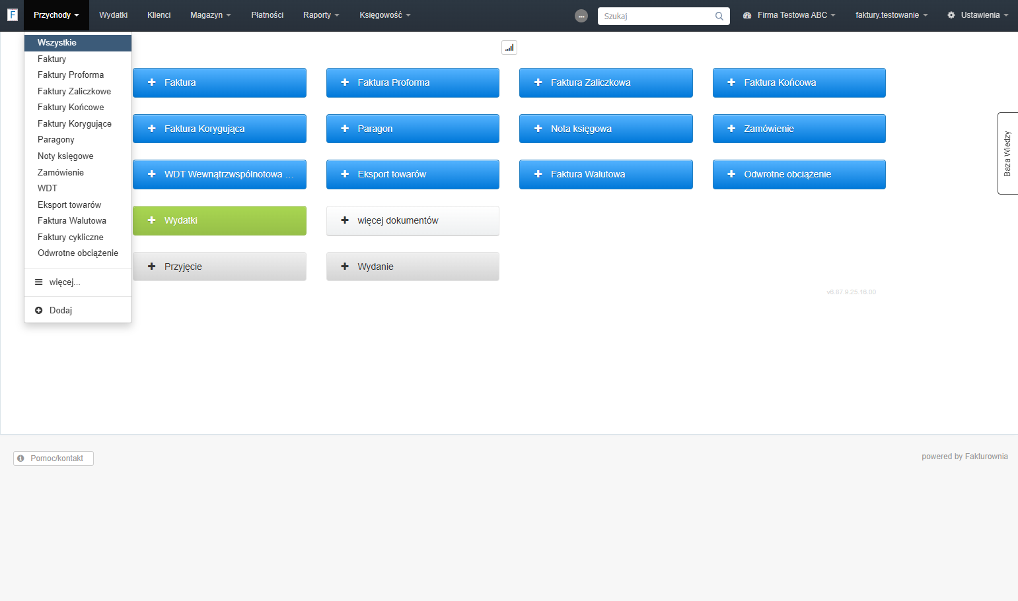The image size is (1018, 601).
Task: Choose Faktury cykliczne from the menu
Action: (x=78, y=237)
